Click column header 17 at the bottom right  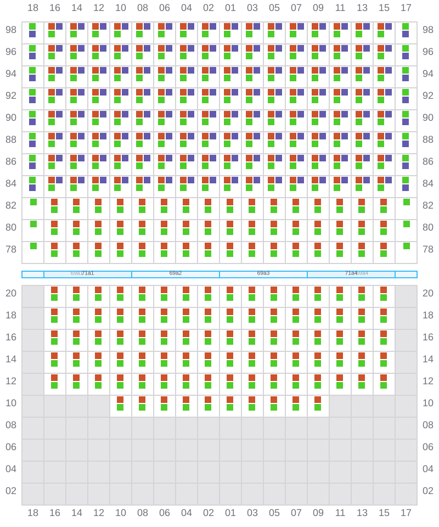[406, 513]
